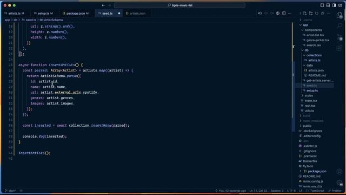Screen dimensions: 346x195
Task: Open remix.config.js in the Explorer
Action: 313,181
